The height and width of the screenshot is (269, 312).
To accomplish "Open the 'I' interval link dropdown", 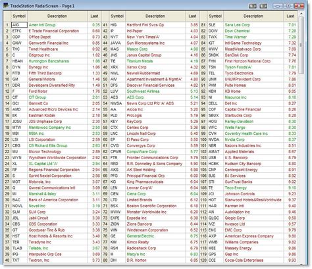I will tap(263, 6).
